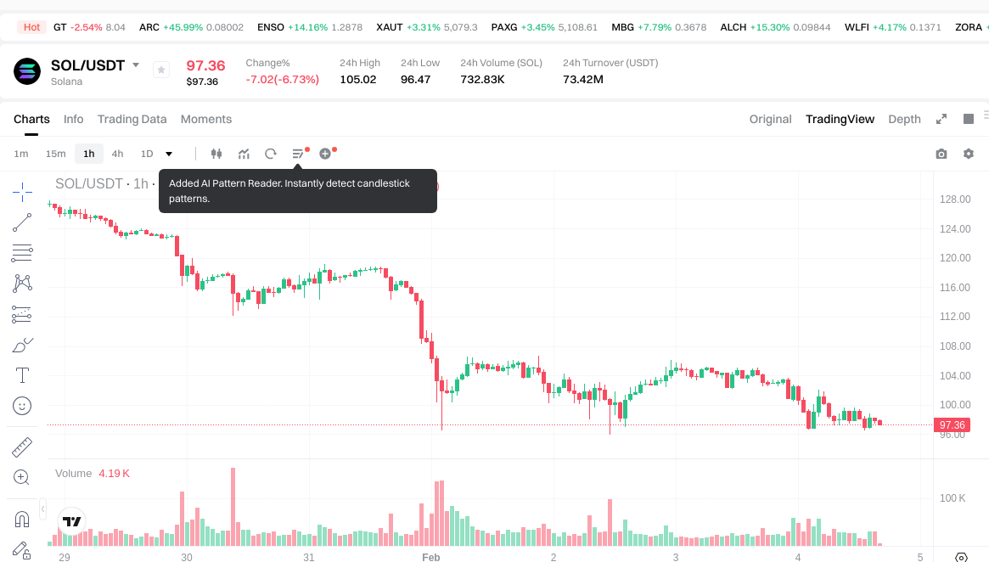Pick the ruler measure tool
Screen dimensions: 989x562
click(22, 447)
